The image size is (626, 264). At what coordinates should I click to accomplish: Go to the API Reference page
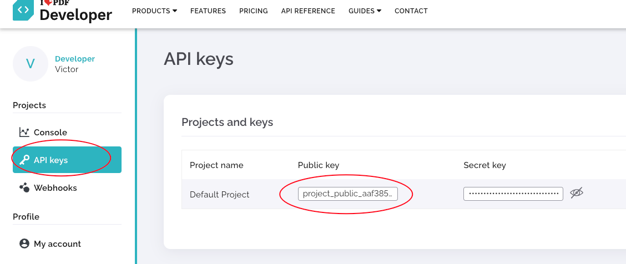click(308, 11)
